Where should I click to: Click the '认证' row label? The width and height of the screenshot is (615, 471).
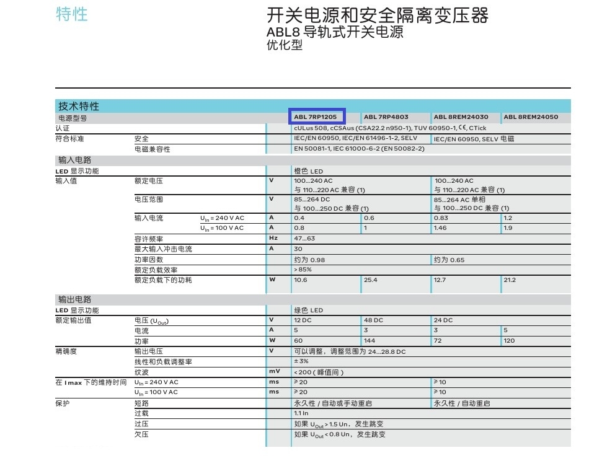pos(63,128)
